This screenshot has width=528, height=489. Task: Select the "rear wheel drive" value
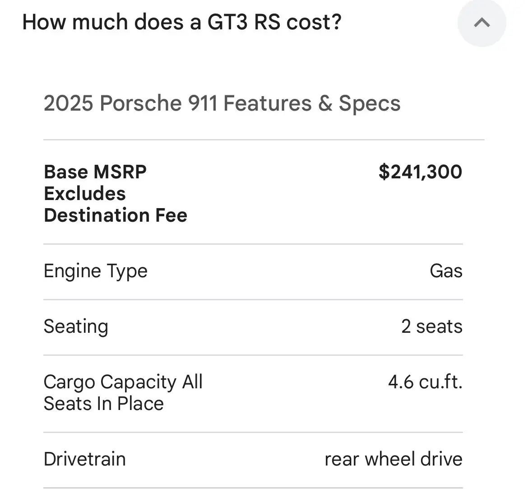click(x=393, y=459)
